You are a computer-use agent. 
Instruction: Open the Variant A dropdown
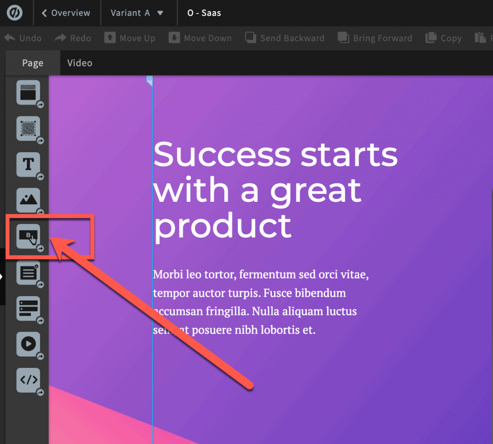click(x=137, y=13)
